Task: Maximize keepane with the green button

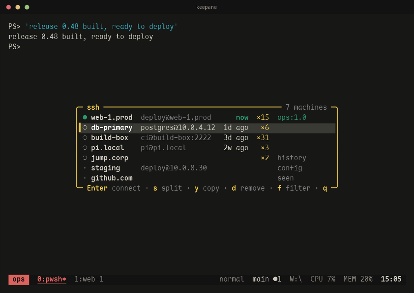Action: (x=27, y=7)
